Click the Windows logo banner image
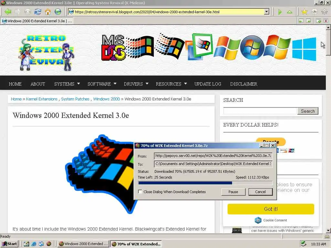331x248 pixels. 209,47
